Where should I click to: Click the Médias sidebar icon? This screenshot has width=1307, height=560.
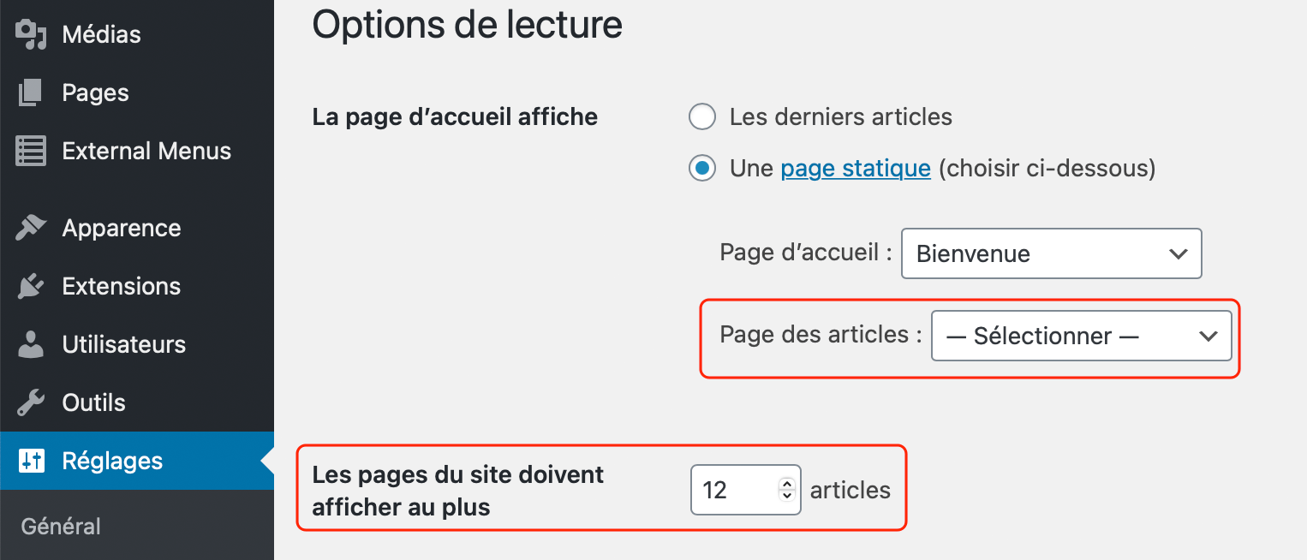click(28, 34)
